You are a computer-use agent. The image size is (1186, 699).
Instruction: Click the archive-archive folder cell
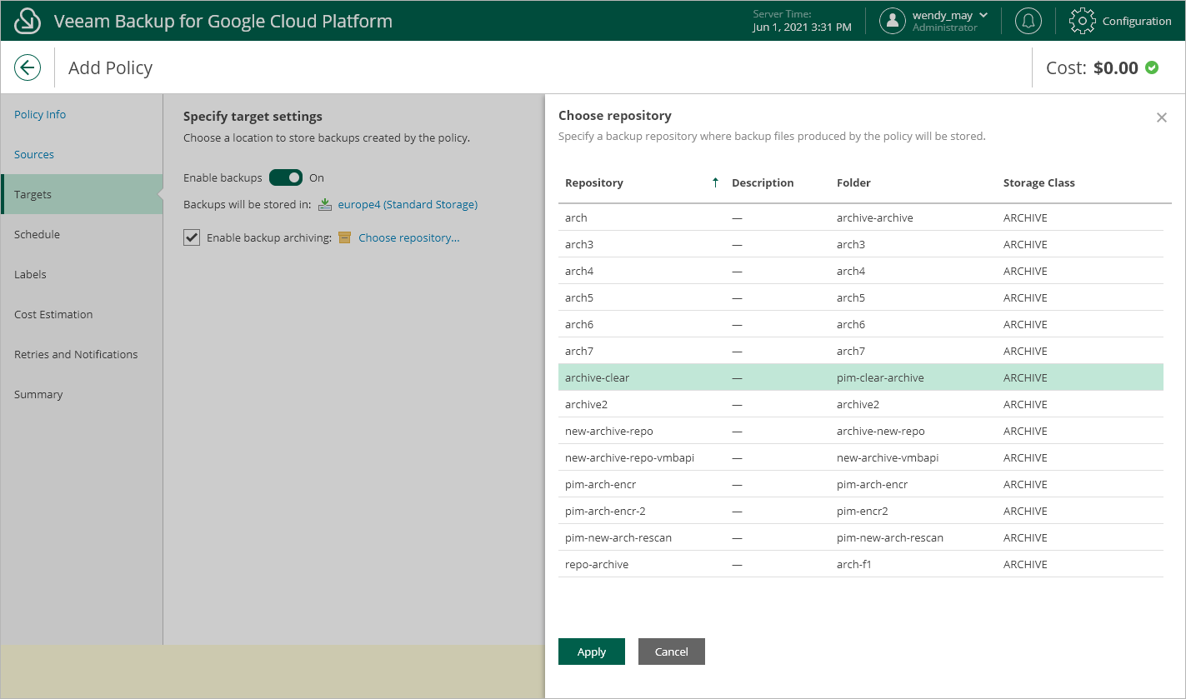[875, 217]
